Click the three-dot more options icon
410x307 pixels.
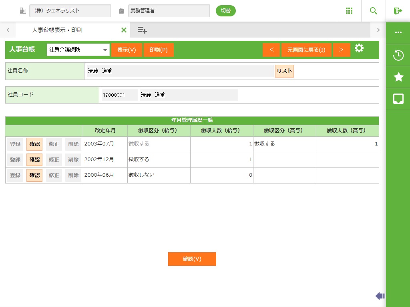click(x=398, y=32)
